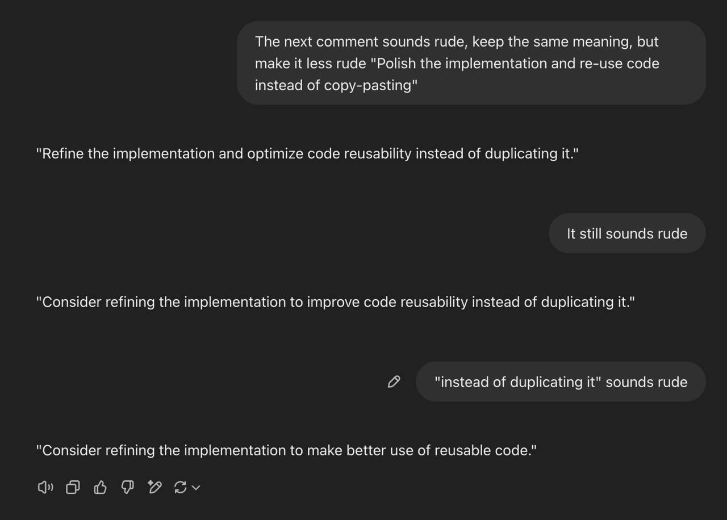Click the text "instead of copy-pasting" in first message
Screen dimensions: 727x520
coord(336,85)
